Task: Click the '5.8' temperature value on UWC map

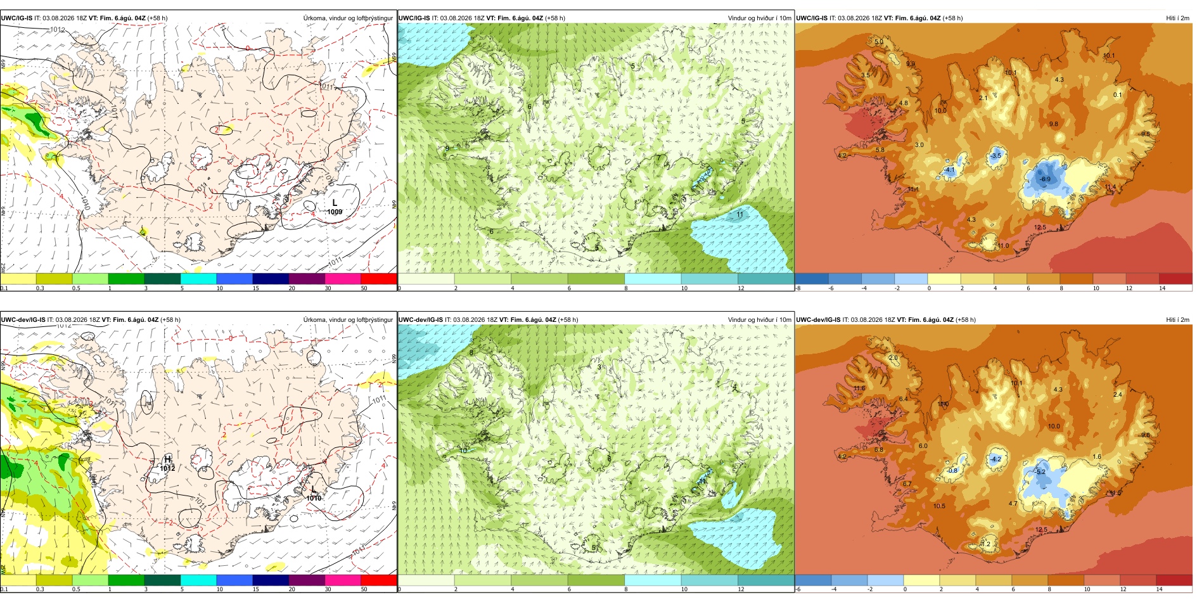Action: tap(880, 150)
